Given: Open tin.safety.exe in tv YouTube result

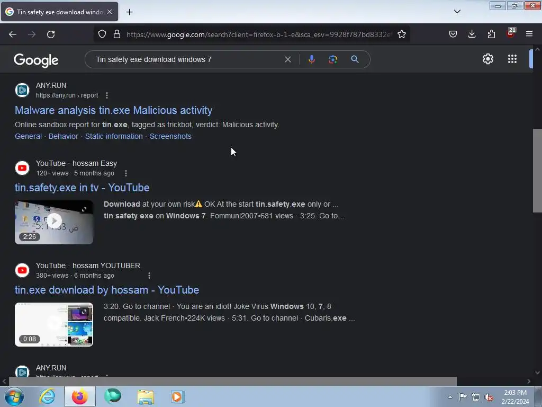Looking at the screenshot, I should click(x=82, y=188).
